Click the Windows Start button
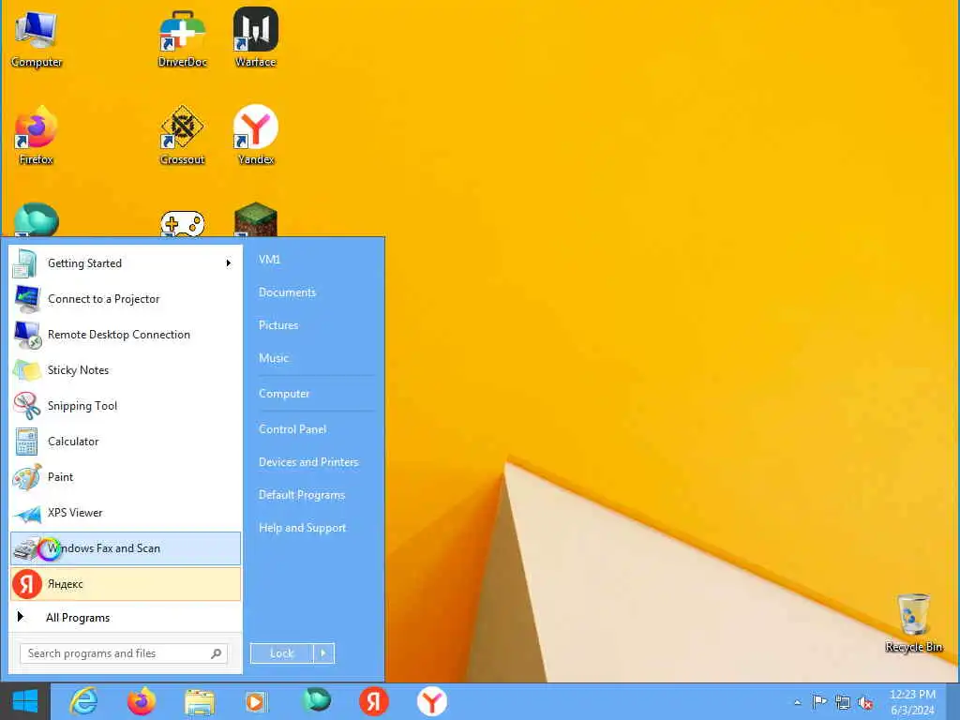Screen dimensions: 960x720 (x=25, y=701)
